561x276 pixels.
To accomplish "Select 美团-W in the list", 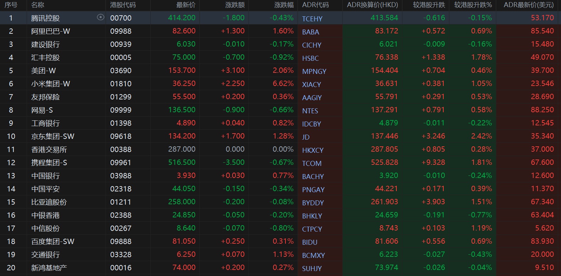I will tap(43, 71).
